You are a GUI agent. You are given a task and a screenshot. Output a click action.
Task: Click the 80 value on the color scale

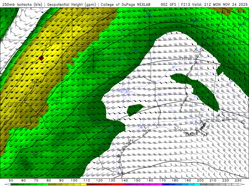[49, 180]
